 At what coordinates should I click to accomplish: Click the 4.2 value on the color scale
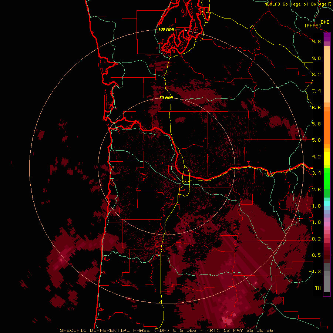(316, 157)
